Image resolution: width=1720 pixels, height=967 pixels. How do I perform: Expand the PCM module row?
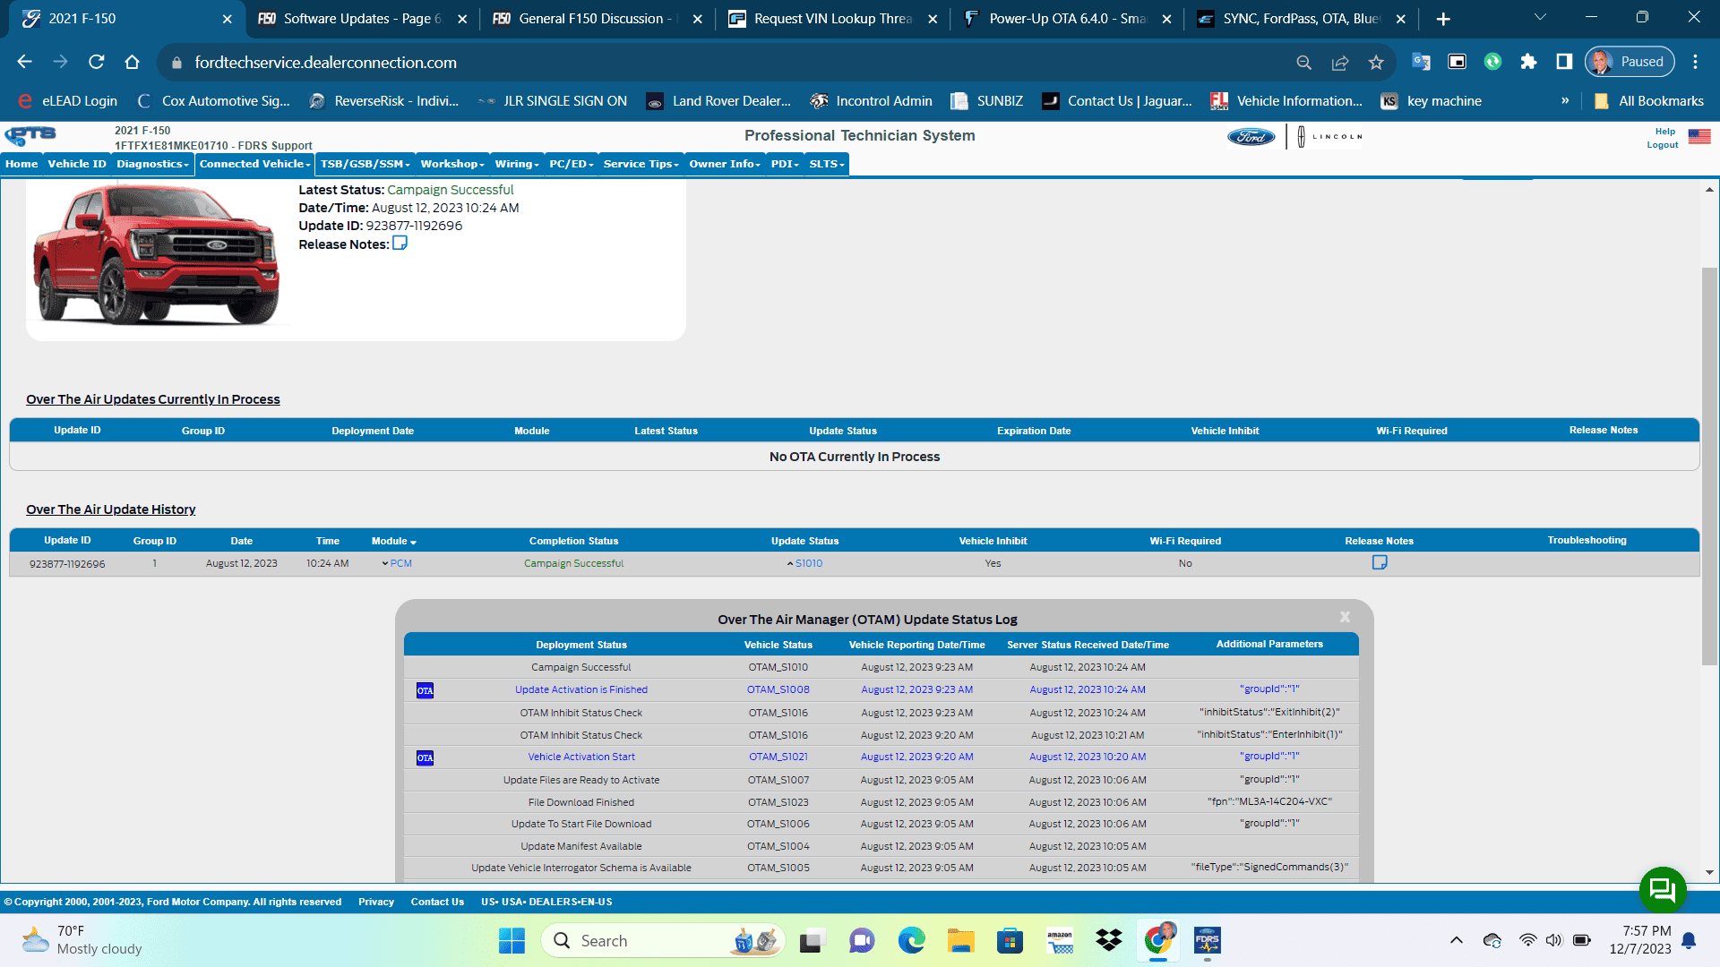pos(396,563)
